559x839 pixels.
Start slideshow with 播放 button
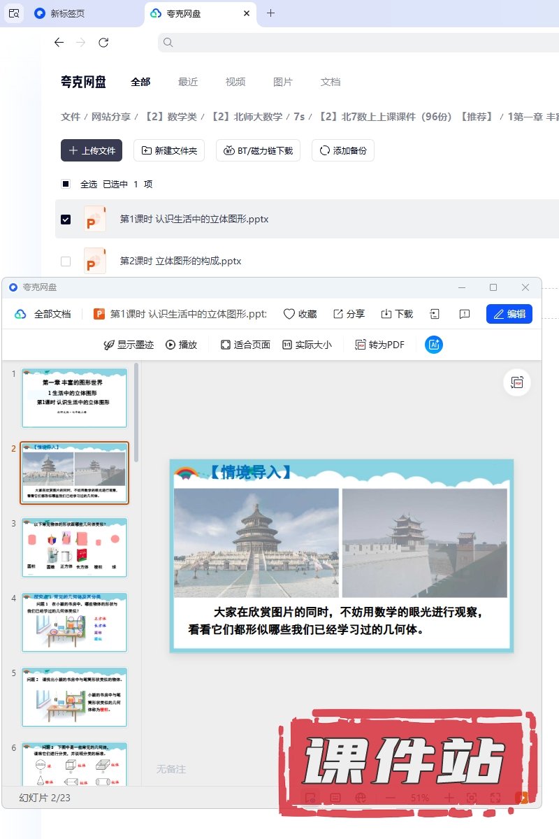click(x=181, y=345)
